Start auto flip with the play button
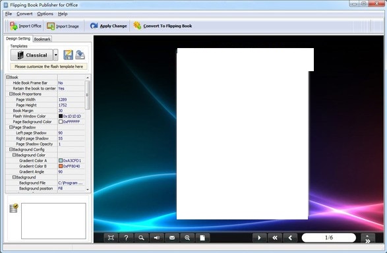The height and width of the screenshot is (253, 387). (x=259, y=238)
